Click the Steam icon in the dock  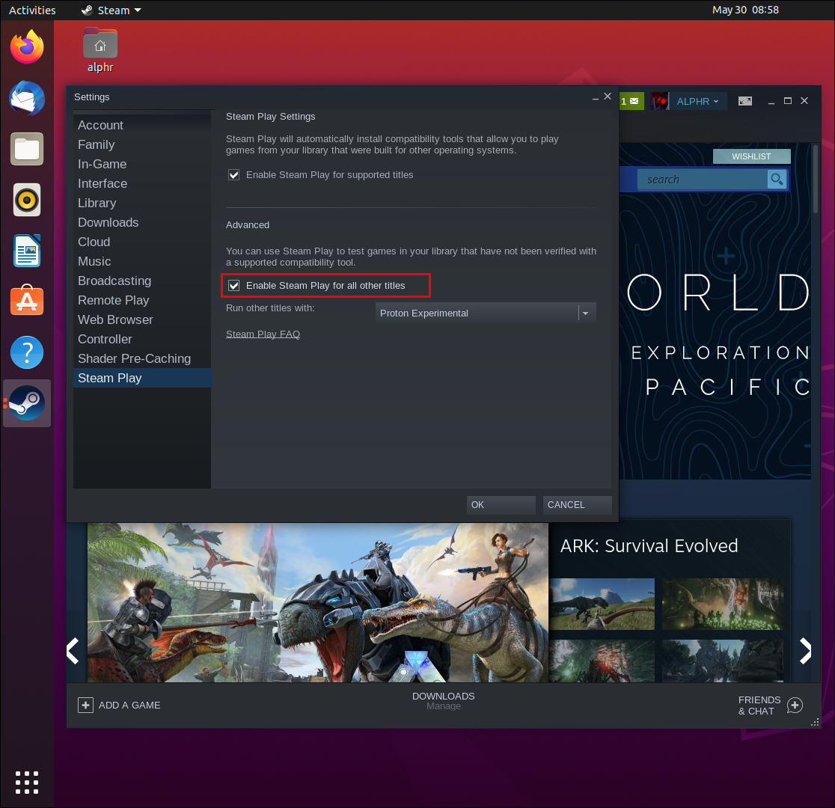click(27, 403)
